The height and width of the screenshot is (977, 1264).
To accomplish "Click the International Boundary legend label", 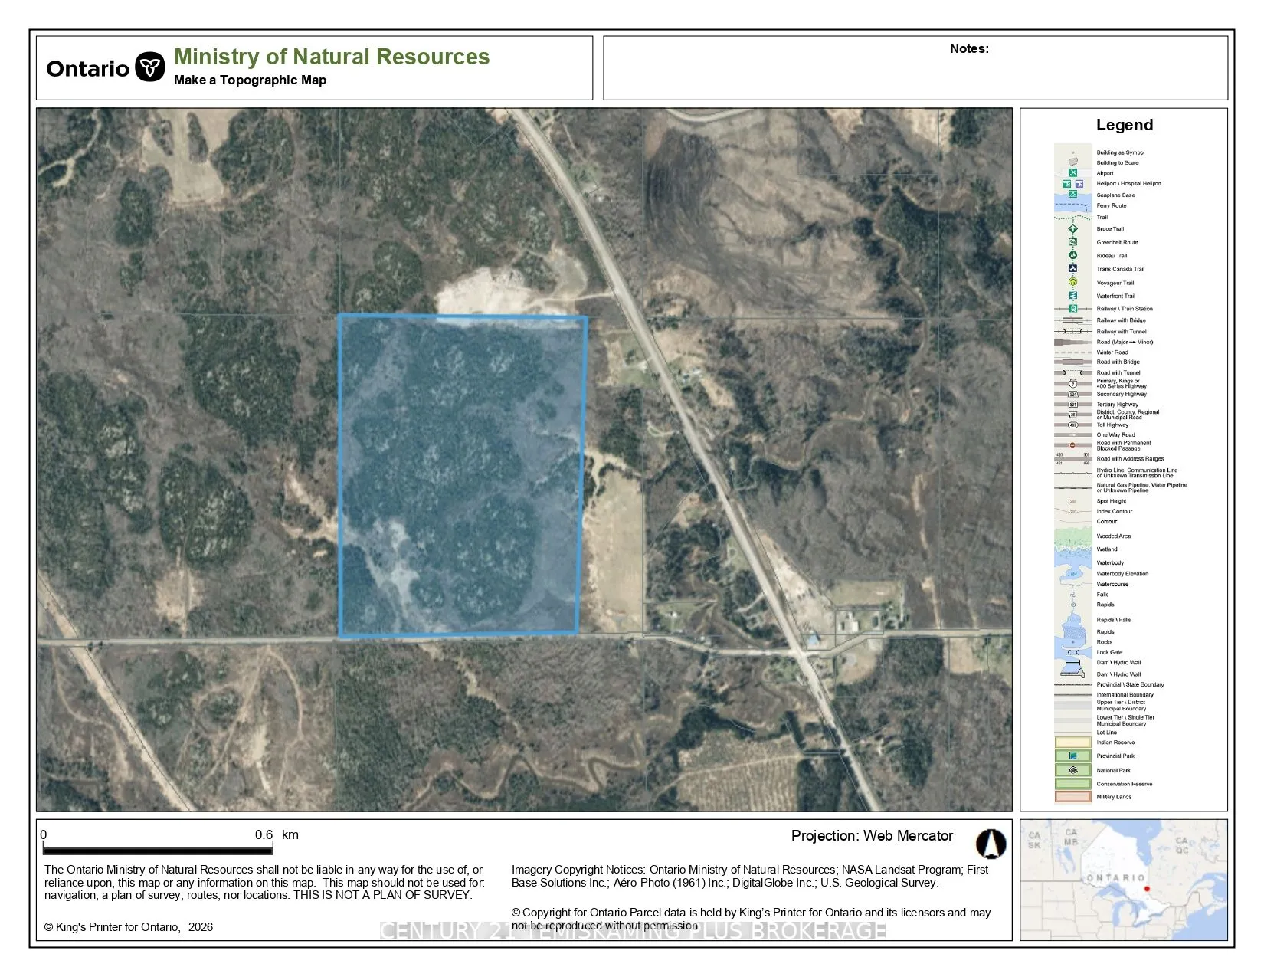I will click(1125, 695).
